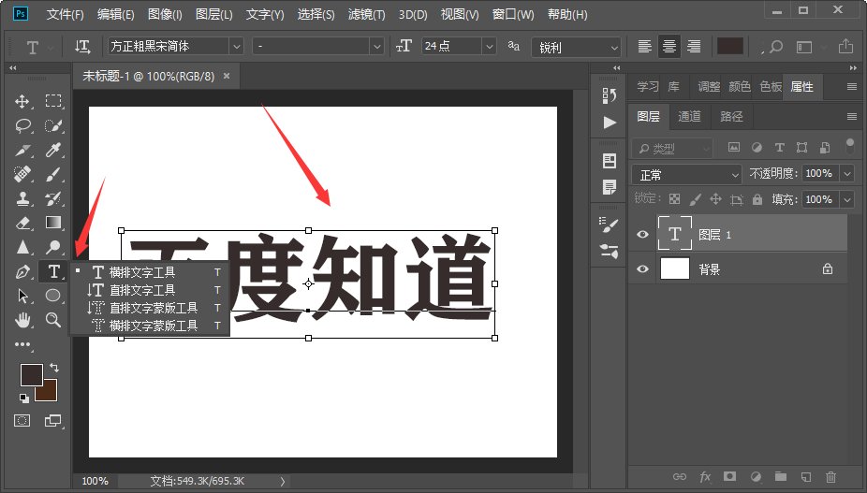Open anti-aliasing dropdown 锐利
867x493 pixels.
point(576,48)
